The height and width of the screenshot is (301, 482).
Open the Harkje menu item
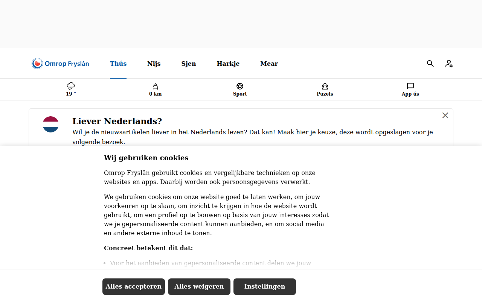point(228,64)
